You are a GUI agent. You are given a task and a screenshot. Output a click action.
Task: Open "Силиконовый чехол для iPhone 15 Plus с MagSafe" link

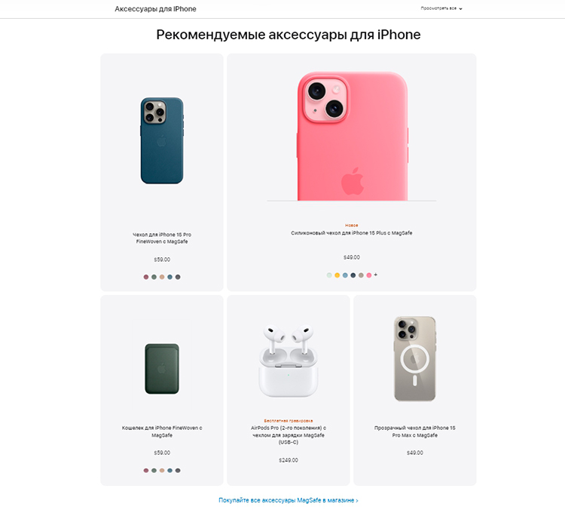352,233
